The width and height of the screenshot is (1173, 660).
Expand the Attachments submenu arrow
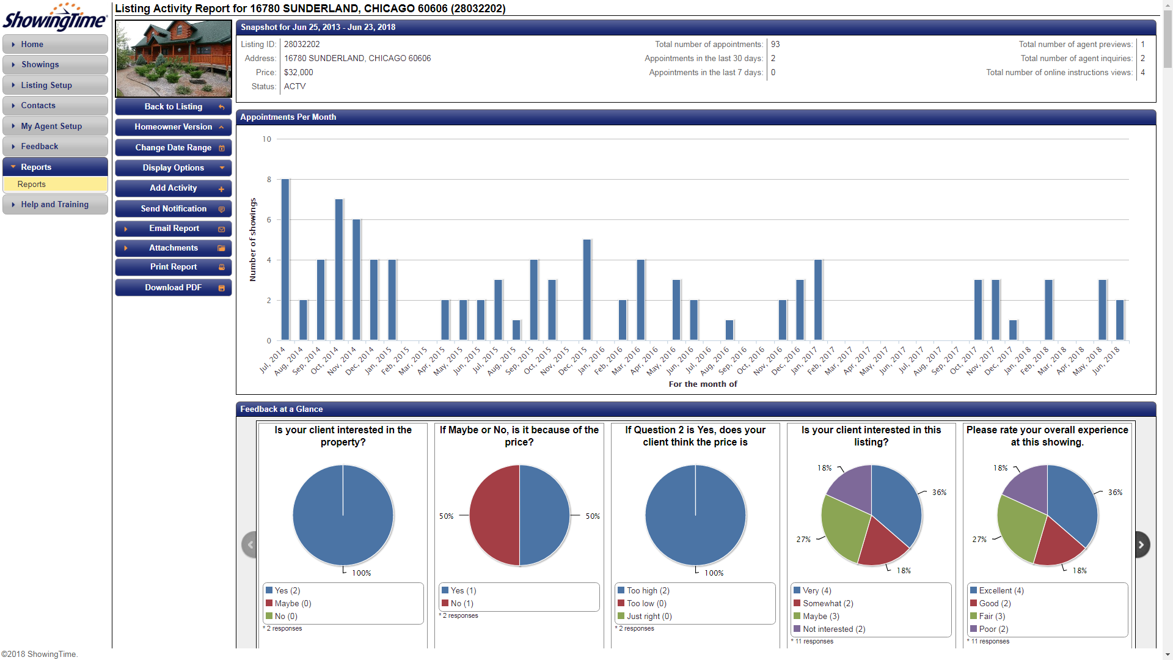126,248
